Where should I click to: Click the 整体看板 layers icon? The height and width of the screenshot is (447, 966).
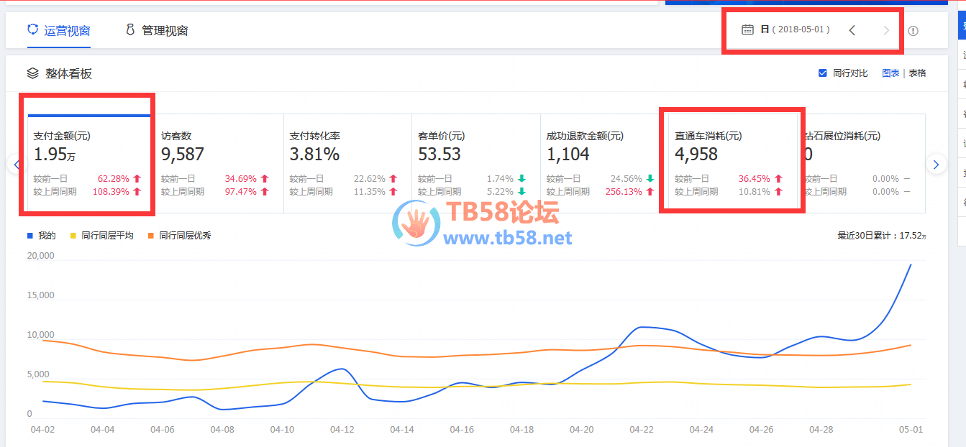[32, 73]
